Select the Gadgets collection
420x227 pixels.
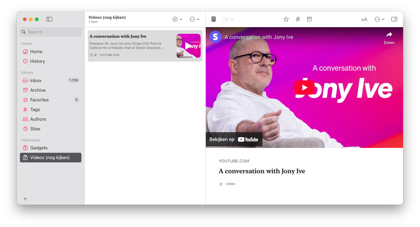coord(51,148)
